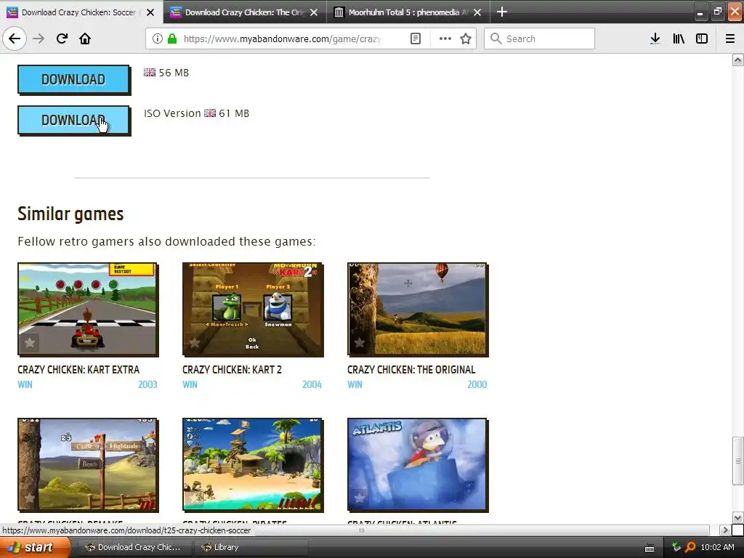Reload the current page

pos(62,39)
